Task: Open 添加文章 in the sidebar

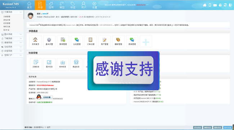Action: click(7, 20)
